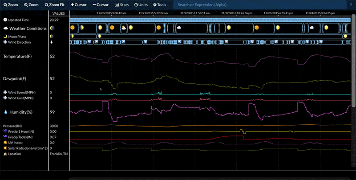Image resolution: width=356 pixels, height=180 pixels.
Task: Expand the Tools gear menu
Action: (159, 4)
